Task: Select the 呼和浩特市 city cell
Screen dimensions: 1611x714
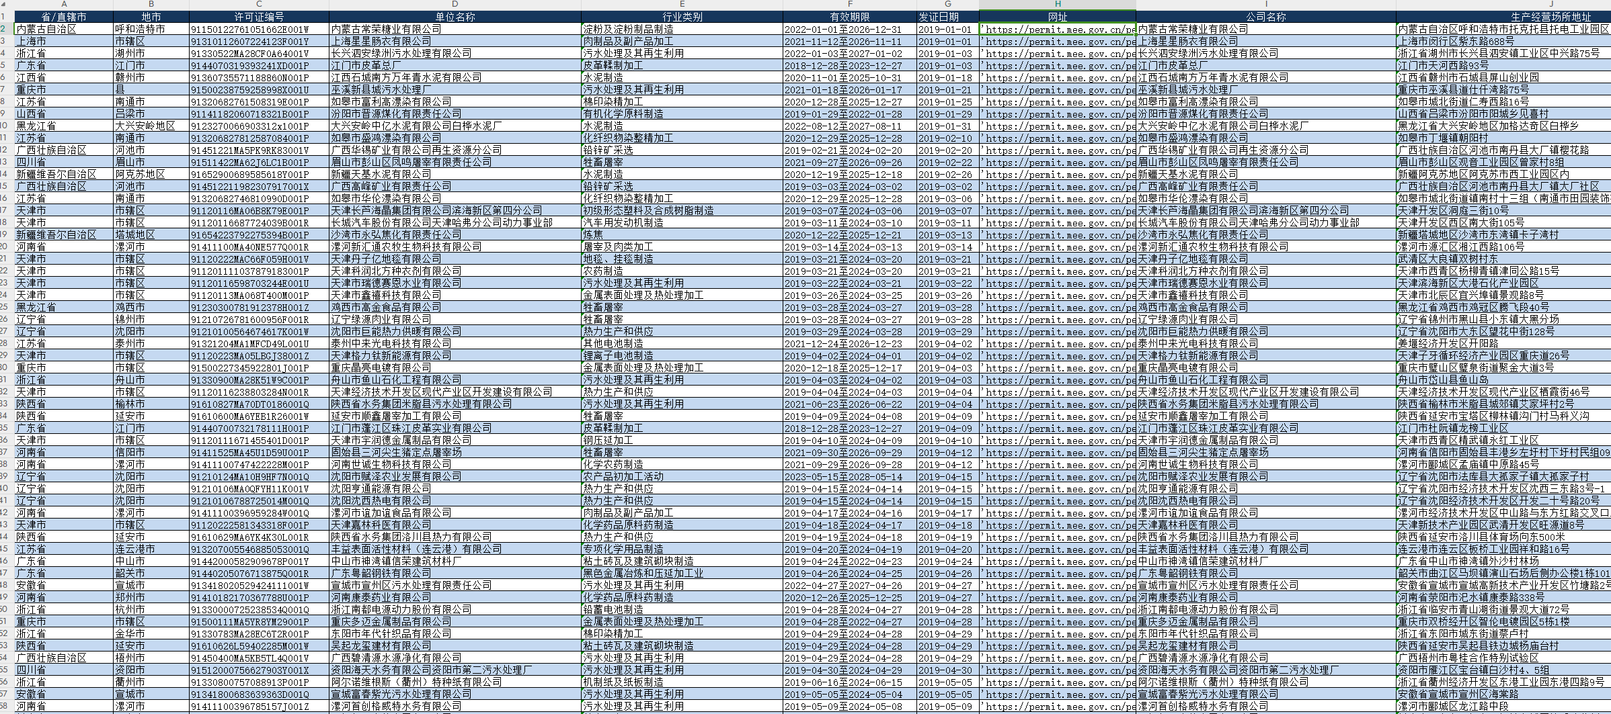Action: coord(151,29)
